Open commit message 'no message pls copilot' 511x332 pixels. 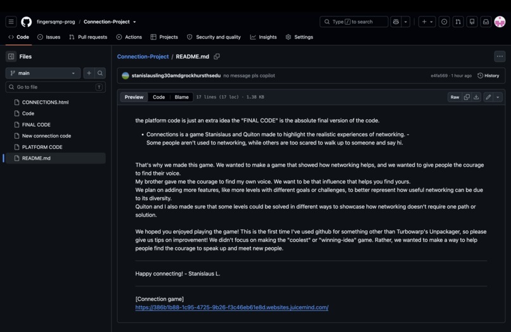249,75
